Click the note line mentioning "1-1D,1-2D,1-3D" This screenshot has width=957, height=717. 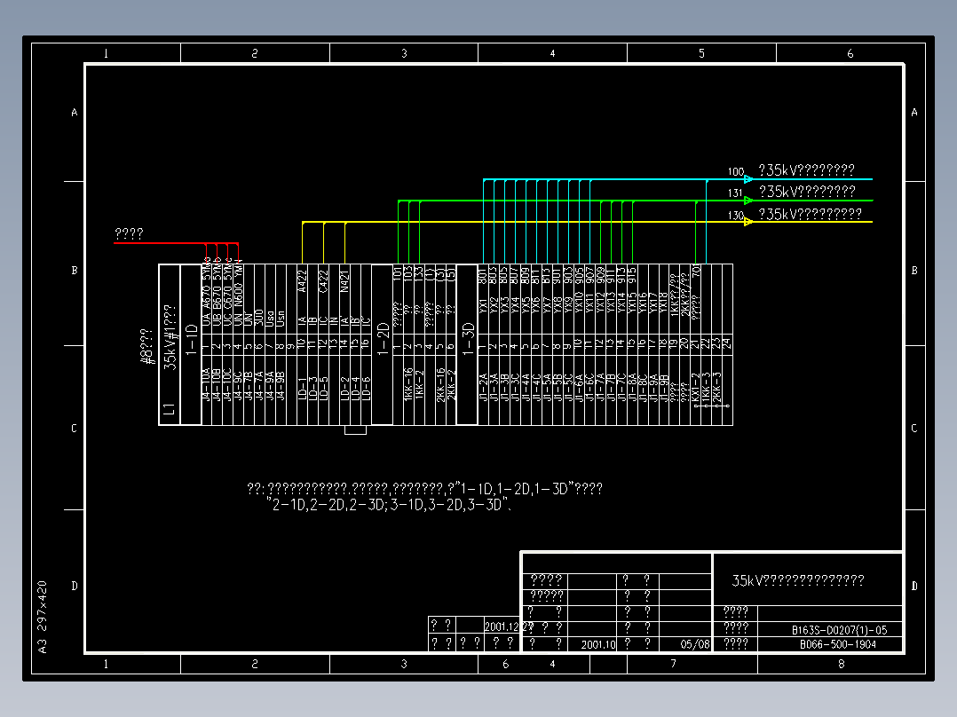click(424, 489)
